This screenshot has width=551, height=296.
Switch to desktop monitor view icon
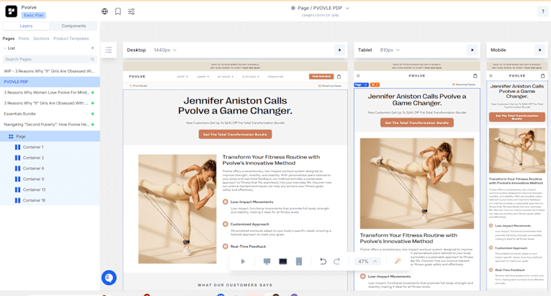pos(267,262)
